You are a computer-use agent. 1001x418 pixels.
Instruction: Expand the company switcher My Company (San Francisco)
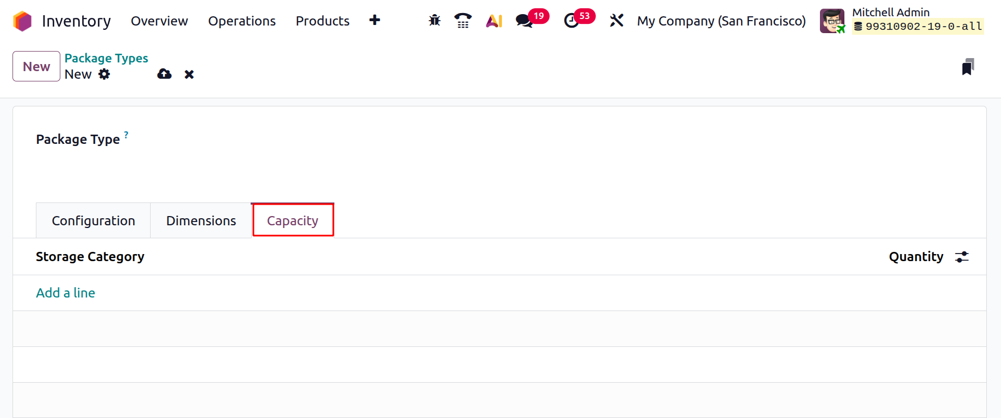(x=721, y=21)
